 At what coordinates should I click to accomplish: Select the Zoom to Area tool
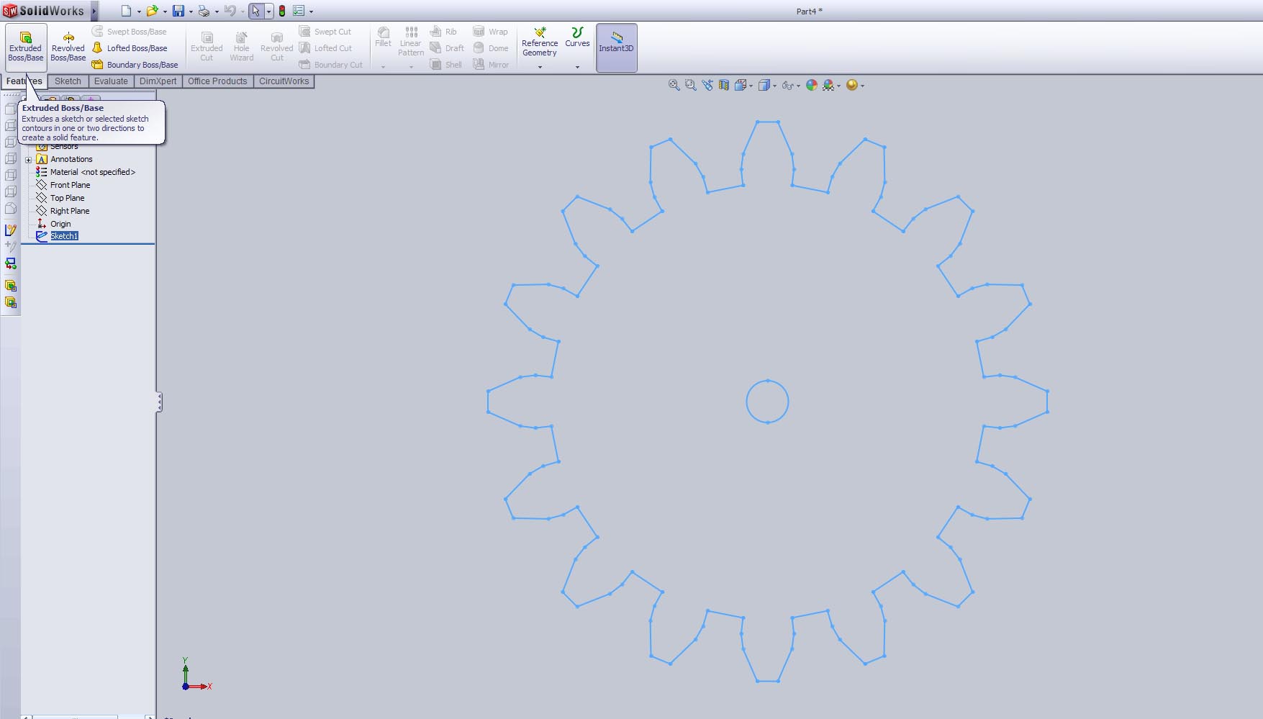pyautogui.click(x=690, y=85)
